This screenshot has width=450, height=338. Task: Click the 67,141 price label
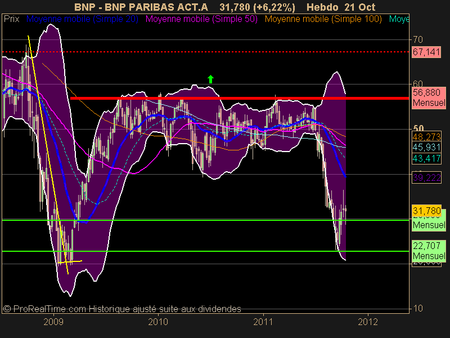pyautogui.click(x=426, y=52)
